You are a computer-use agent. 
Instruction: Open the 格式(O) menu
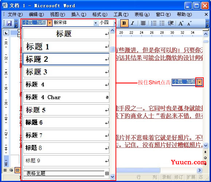[x=100, y=15]
